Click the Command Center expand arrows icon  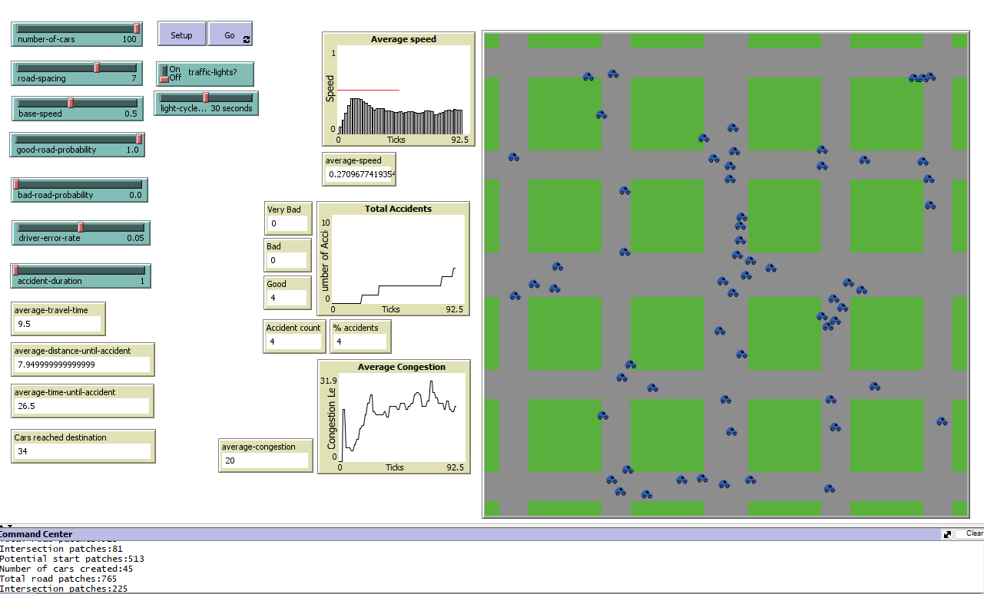[x=948, y=534]
